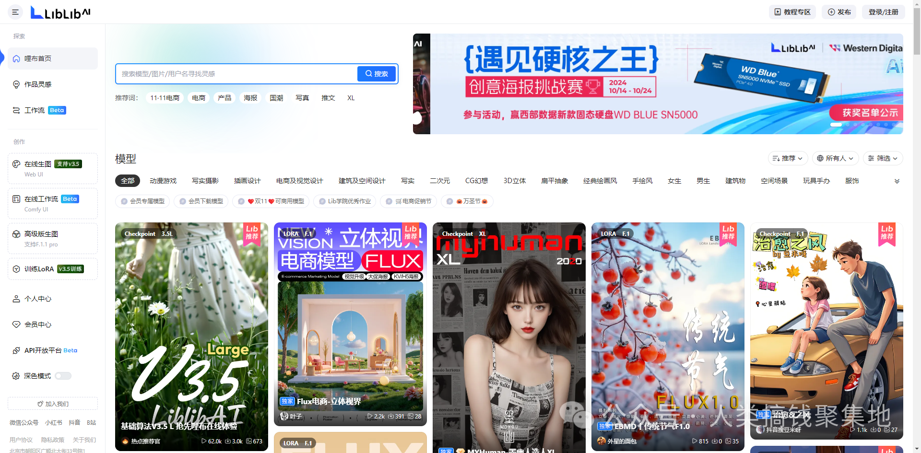This screenshot has width=921, height=453.
Task: Enable 深色模式 dark mode
Action: pos(63,375)
